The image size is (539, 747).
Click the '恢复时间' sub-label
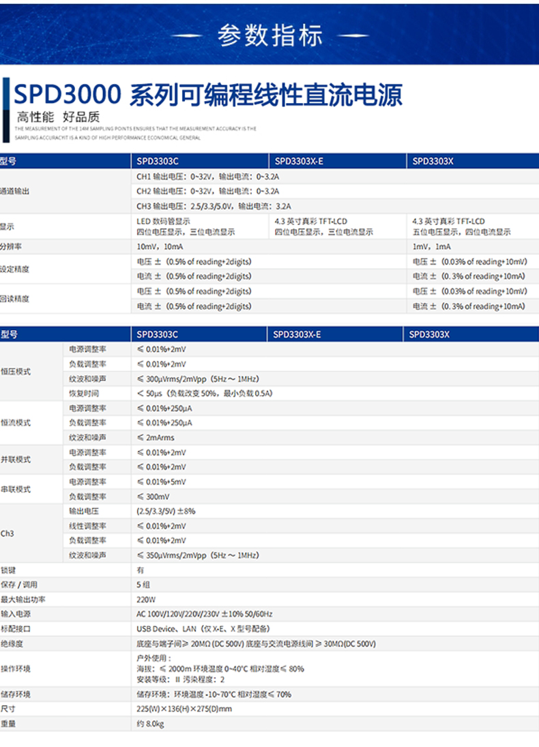click(x=84, y=394)
